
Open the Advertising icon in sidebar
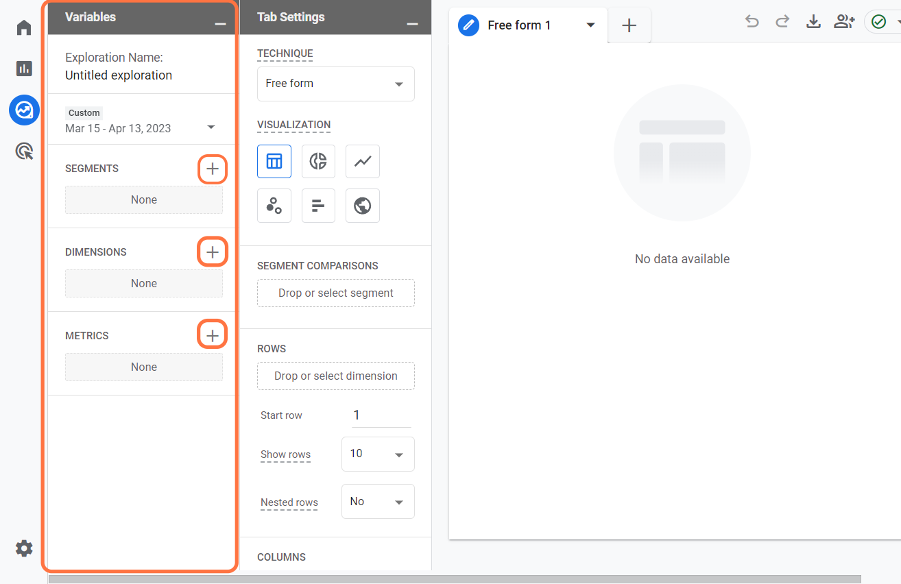pyautogui.click(x=24, y=151)
